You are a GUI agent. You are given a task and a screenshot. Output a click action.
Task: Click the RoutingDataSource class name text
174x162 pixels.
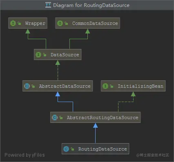pos(103,149)
